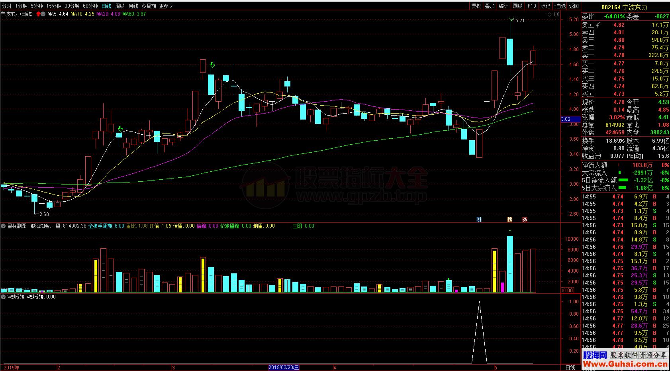Click the 涨幅 3.02% value

(x=617, y=117)
